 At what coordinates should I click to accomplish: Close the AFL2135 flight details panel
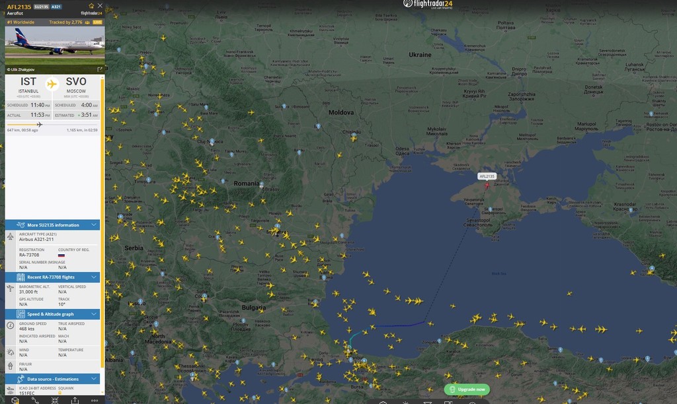[x=100, y=5]
